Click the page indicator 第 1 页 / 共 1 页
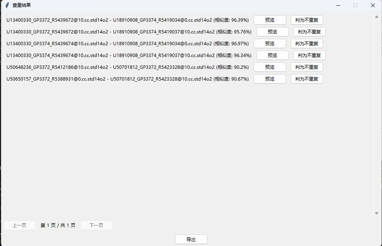Viewport: 382px width, 246px height. pos(58,225)
